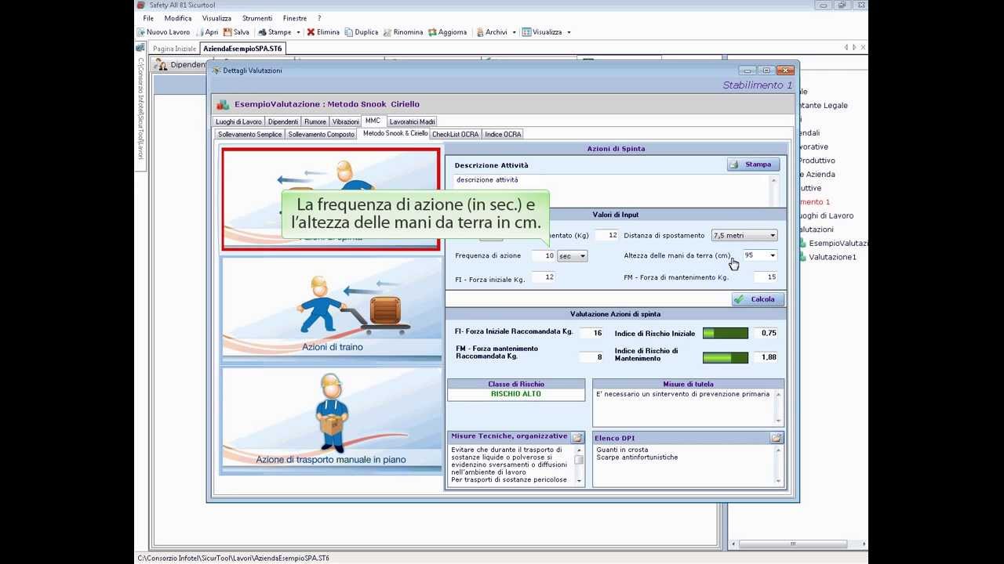1004x564 pixels.
Task: Click Duplica in the toolbar
Action: tap(362, 32)
